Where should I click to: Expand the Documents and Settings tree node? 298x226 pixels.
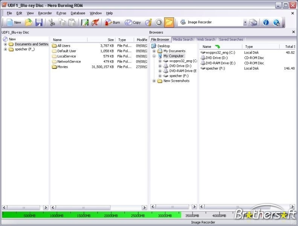click(6, 44)
